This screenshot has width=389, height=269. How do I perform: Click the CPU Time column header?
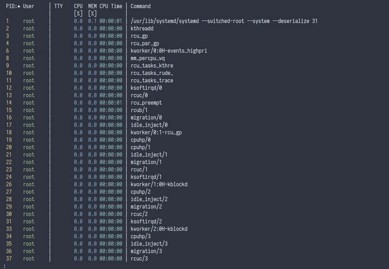(111, 6)
